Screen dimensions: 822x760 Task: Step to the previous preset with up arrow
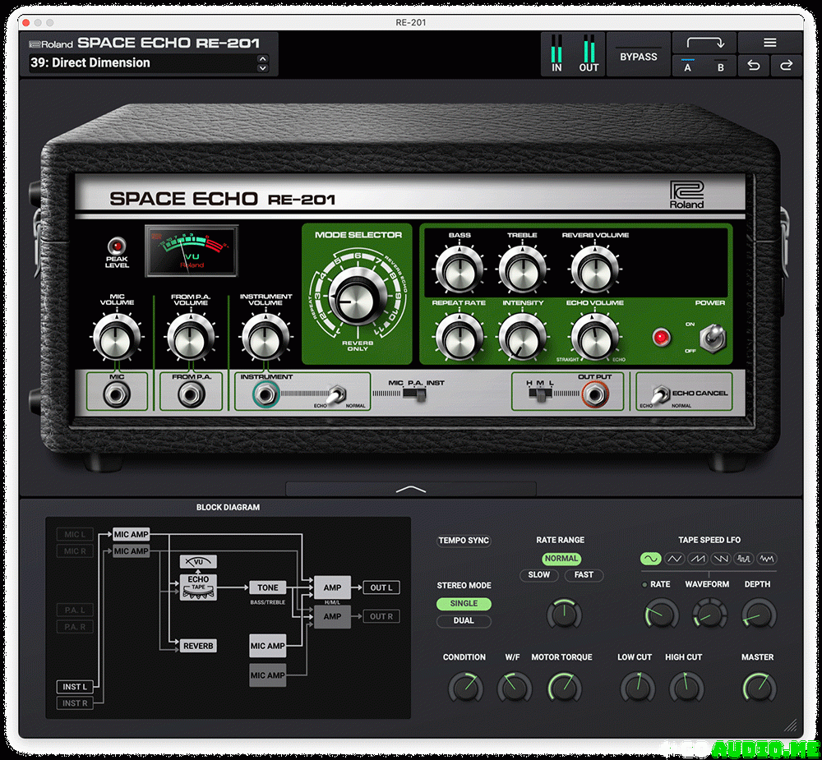pos(263,58)
